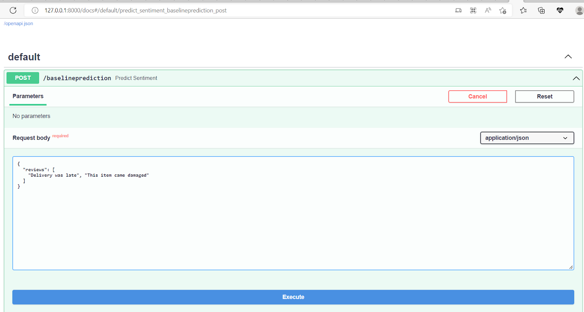Add this page to favorites star icon
Screen dimensions: 584x312
coord(503,11)
